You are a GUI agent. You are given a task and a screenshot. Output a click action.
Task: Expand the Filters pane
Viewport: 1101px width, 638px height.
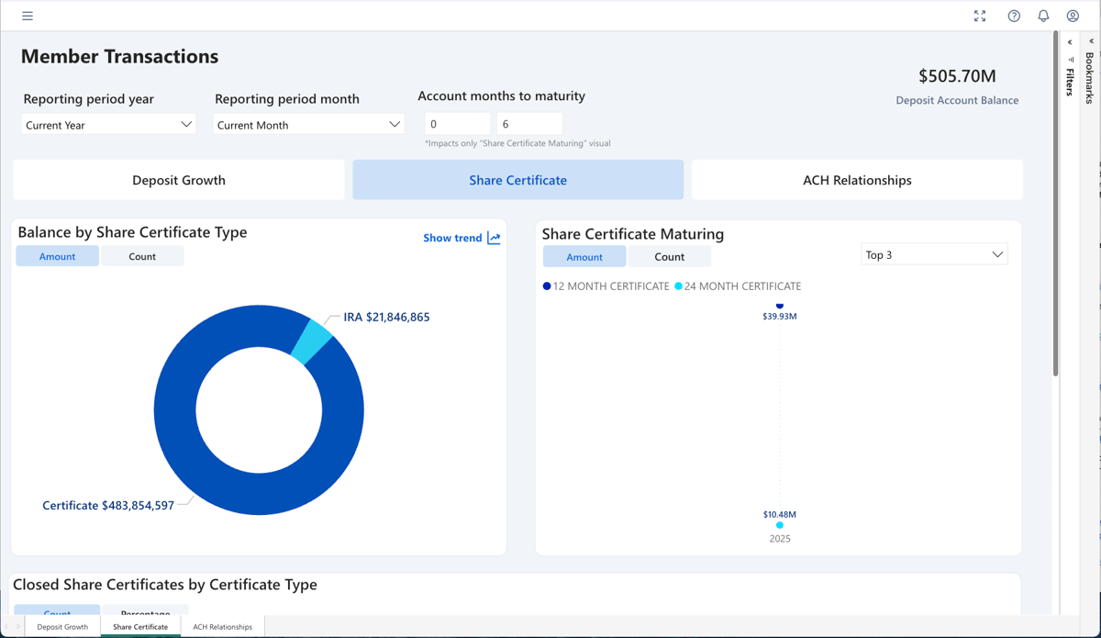[x=1070, y=42]
